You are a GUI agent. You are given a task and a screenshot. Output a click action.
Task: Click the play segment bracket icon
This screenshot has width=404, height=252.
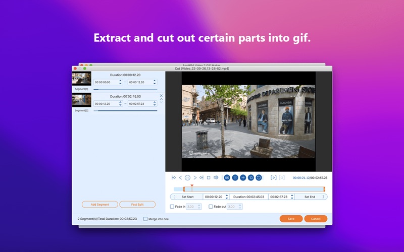coord(274,177)
